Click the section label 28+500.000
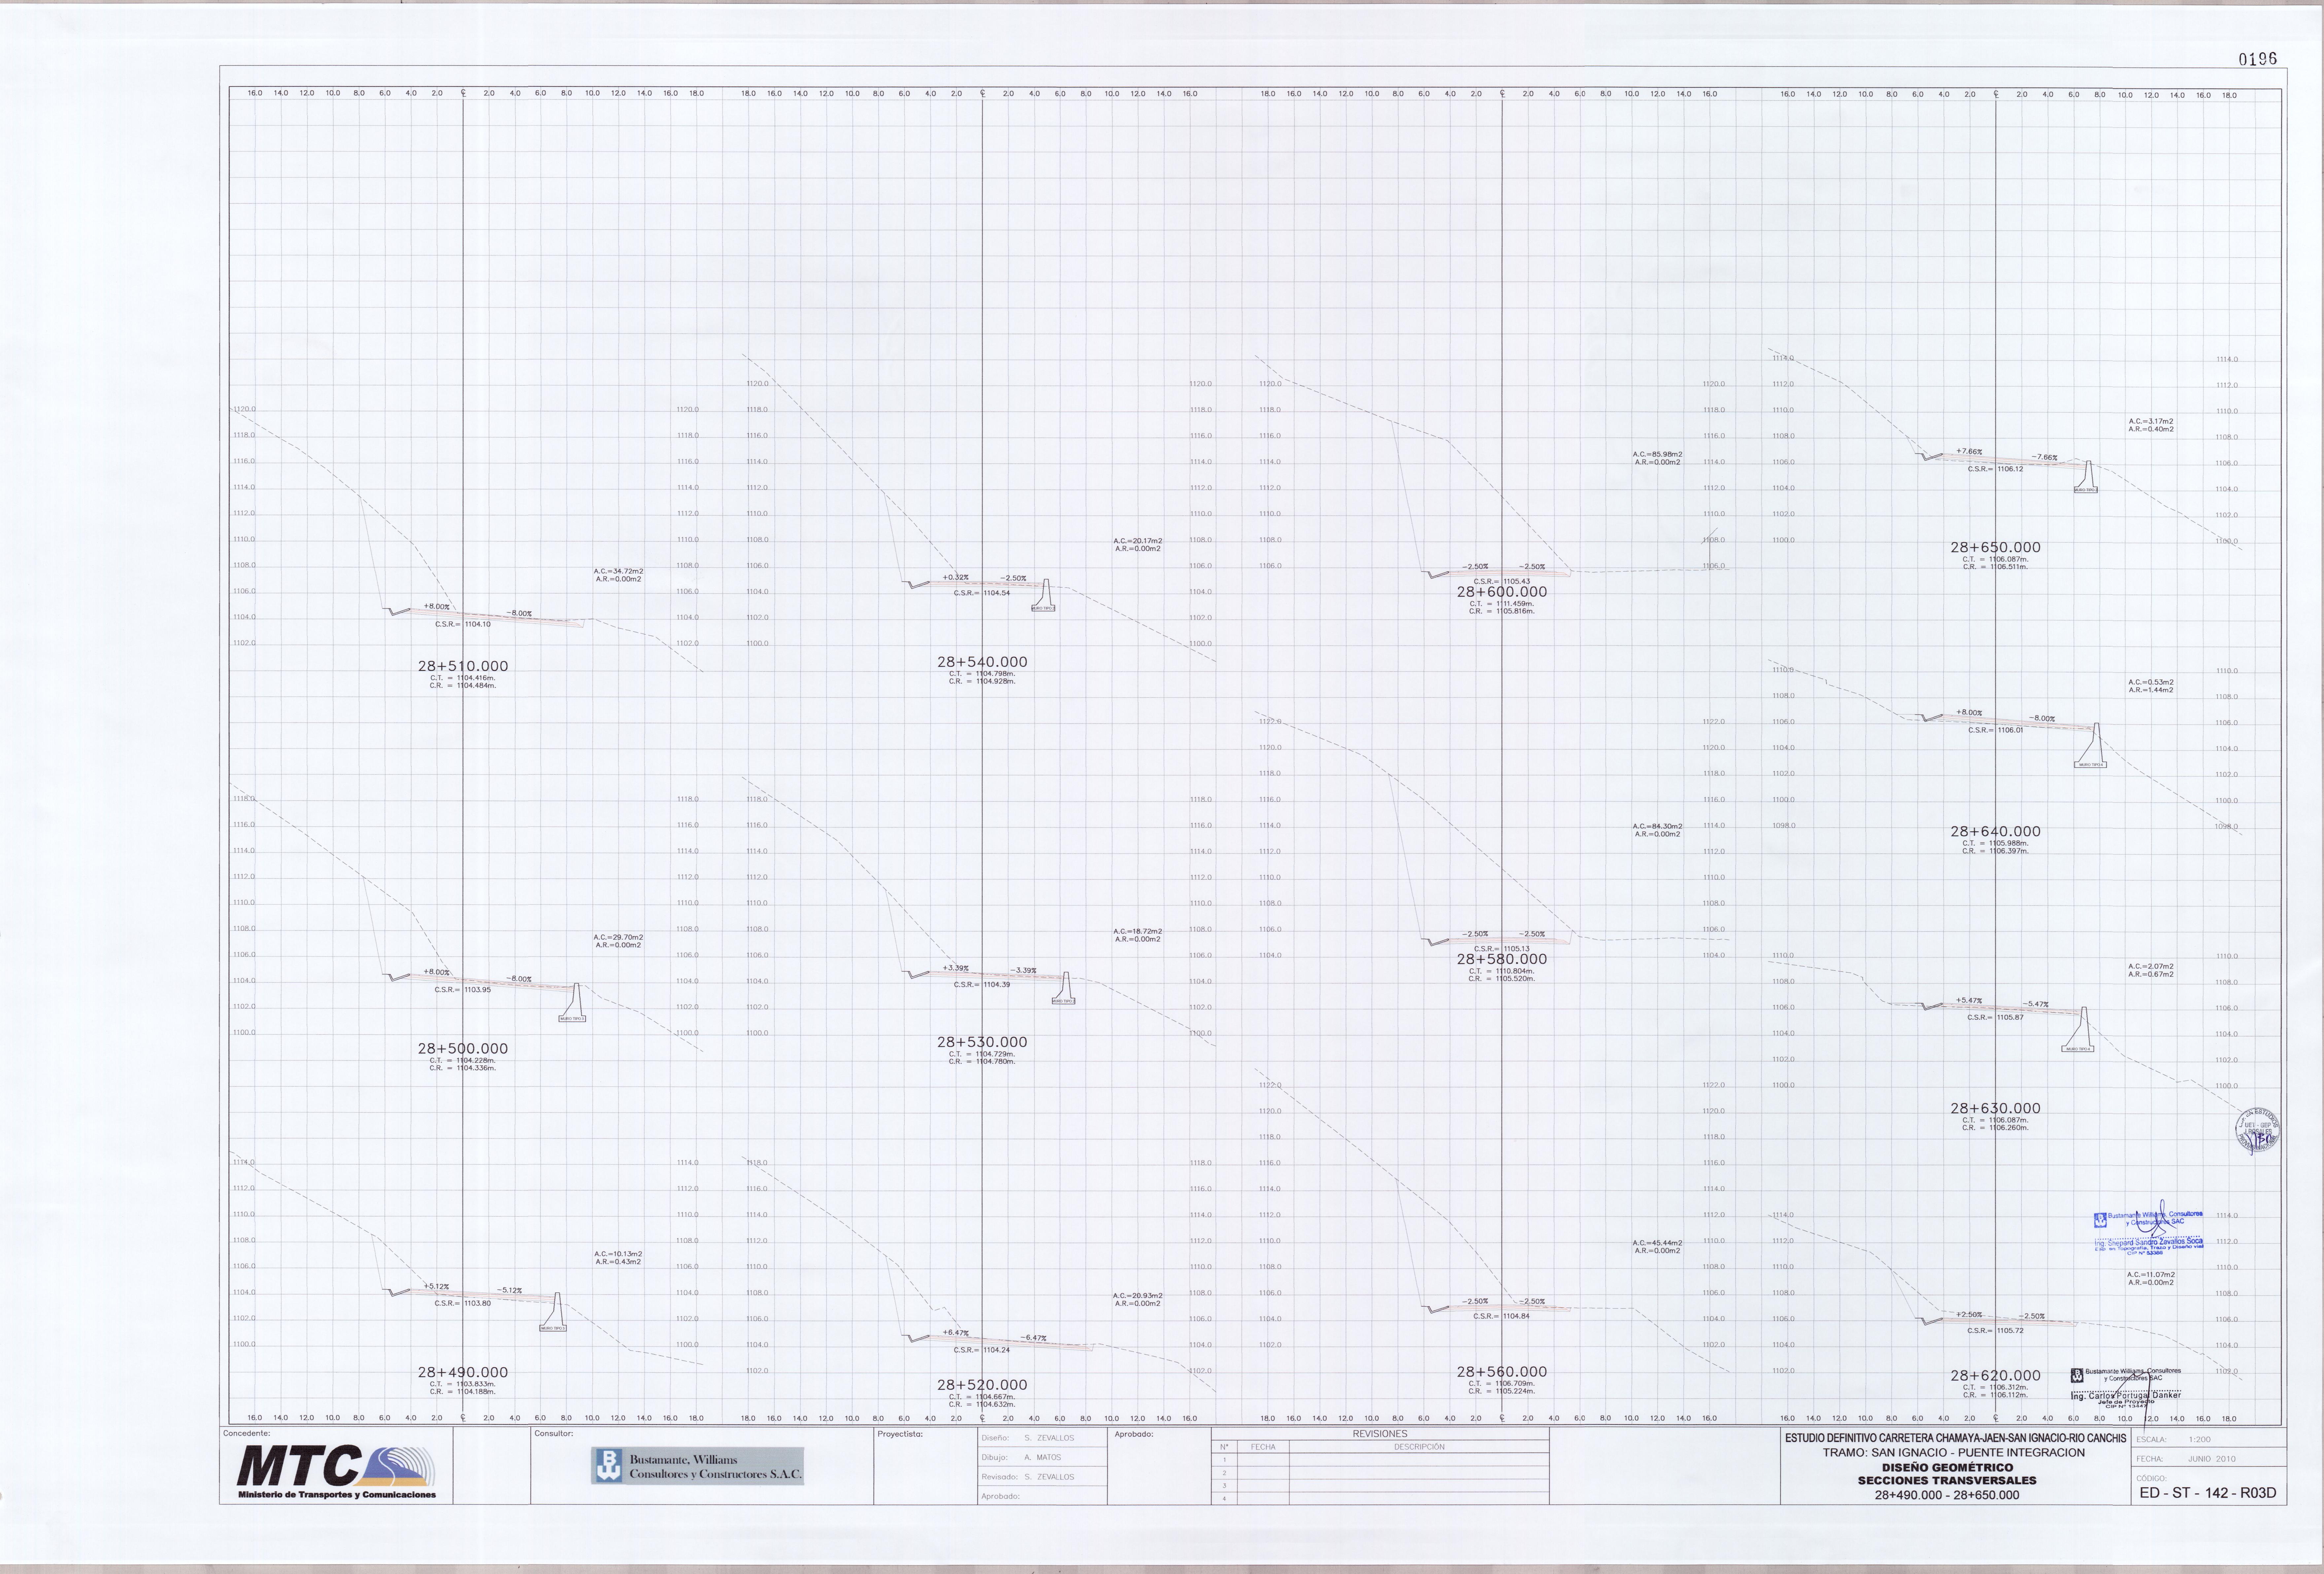 point(463,1049)
